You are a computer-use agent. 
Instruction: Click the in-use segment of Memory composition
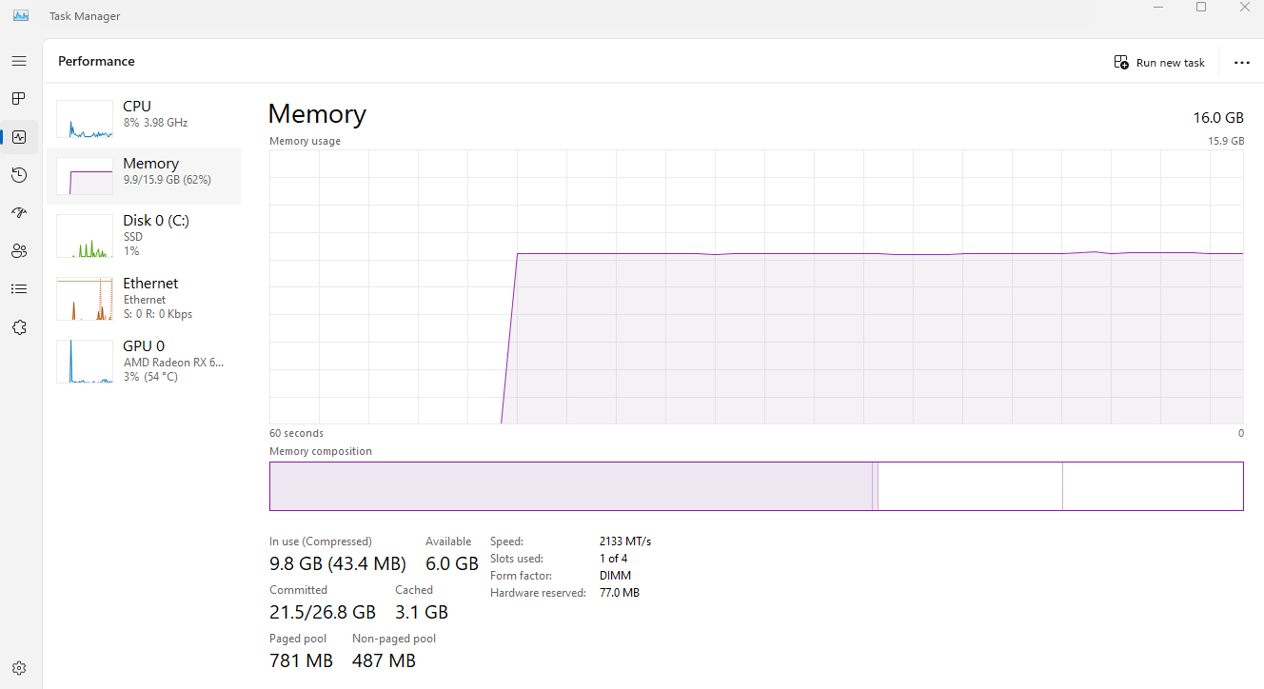(x=570, y=486)
